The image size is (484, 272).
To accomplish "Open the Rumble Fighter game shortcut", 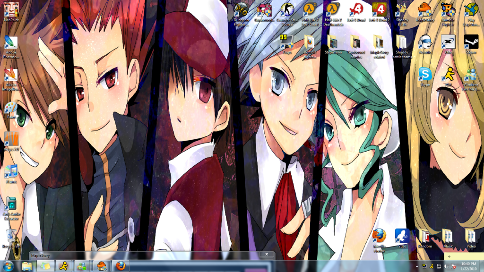I will click(448, 14).
